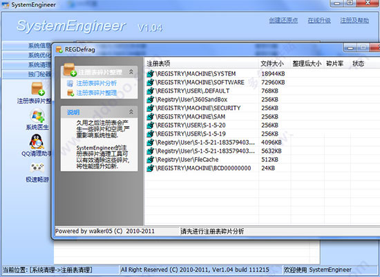Click the icon beside the 4096KB registry row
Viewport: 380px width, 277px height.
[150, 143]
